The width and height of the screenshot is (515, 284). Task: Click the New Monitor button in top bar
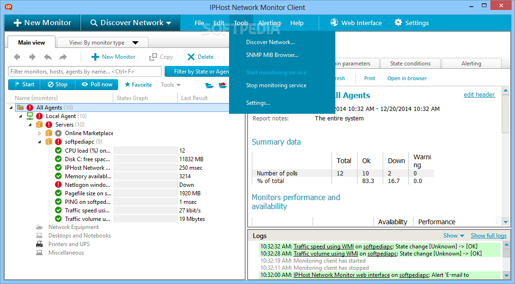point(42,23)
